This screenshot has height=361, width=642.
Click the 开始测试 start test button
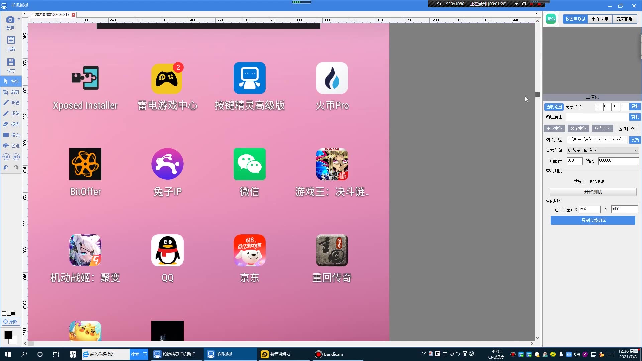(593, 192)
